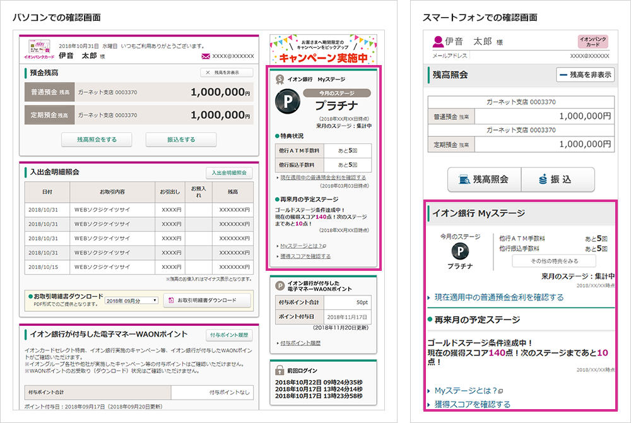
Task: Hide balance with 残高を非表示 in PC view
Action: click(x=227, y=73)
